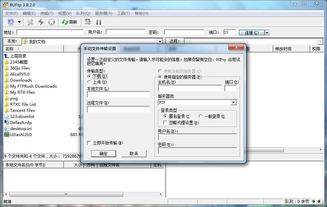Viewport: 327px width, 207px height.
Task: Open the site manager computer icon
Action: click(x=11, y=22)
